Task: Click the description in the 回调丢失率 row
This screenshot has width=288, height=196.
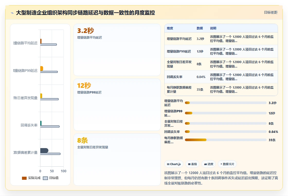Action: point(242,77)
